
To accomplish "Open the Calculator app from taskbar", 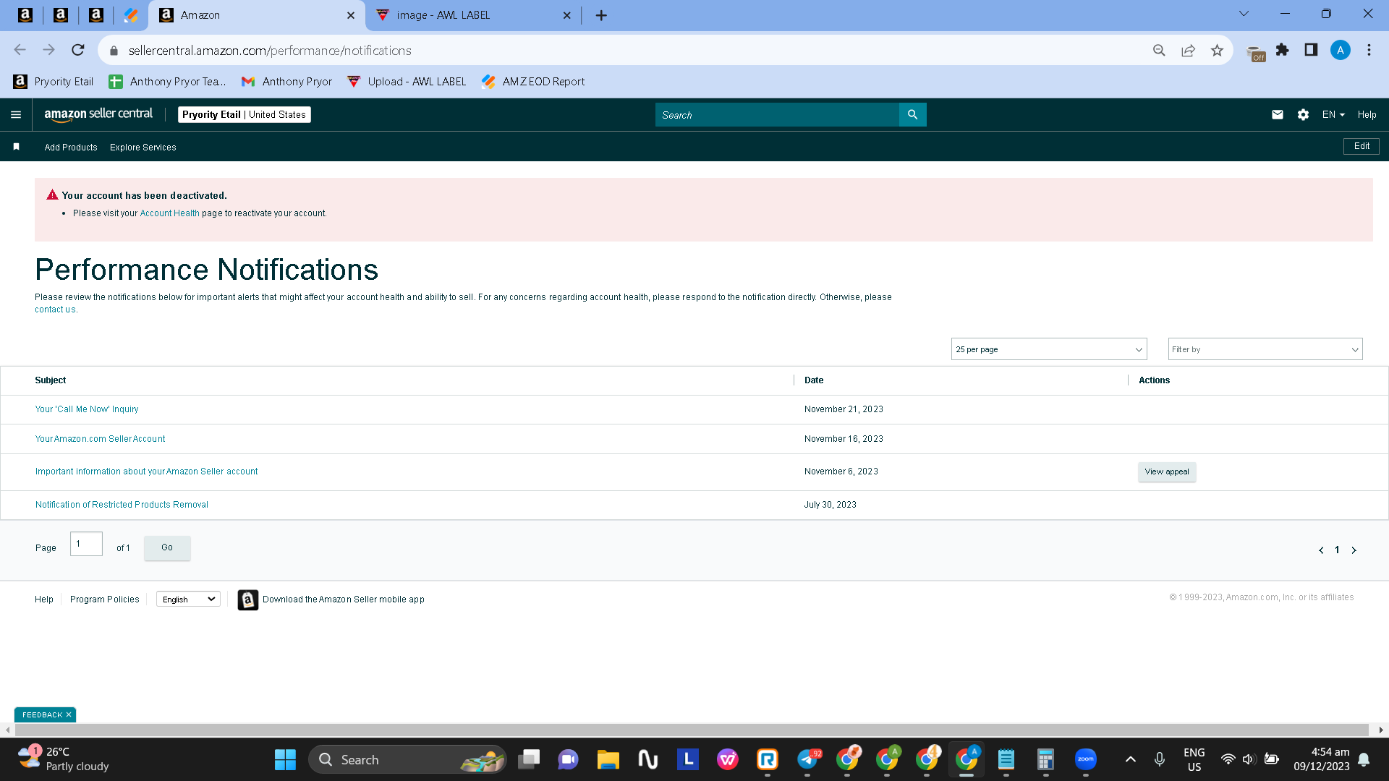I will 1045,759.
